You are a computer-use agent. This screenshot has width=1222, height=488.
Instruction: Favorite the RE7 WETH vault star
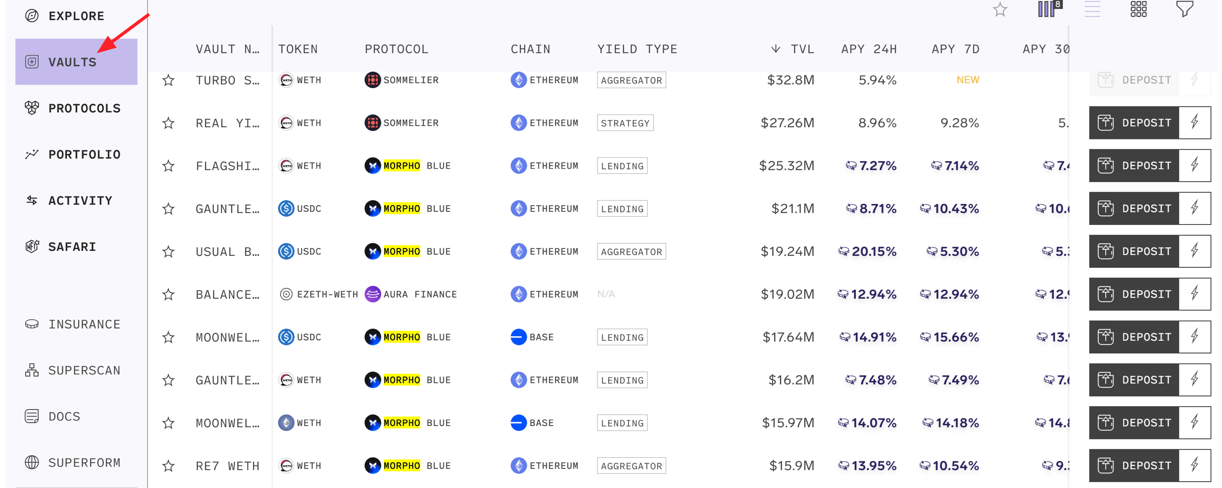pos(168,466)
